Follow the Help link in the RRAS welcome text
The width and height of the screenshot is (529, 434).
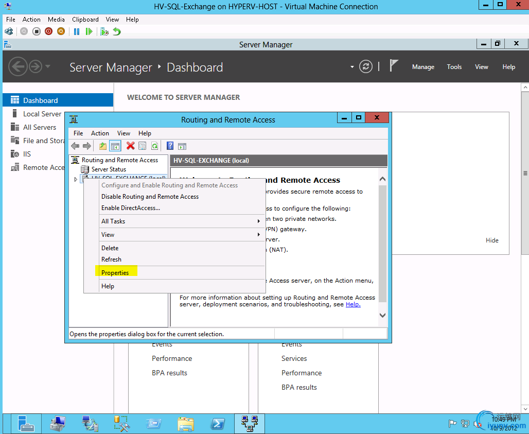(353, 304)
